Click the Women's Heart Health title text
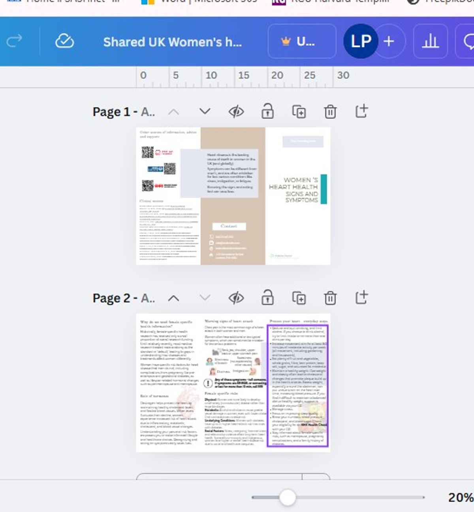 pyautogui.click(x=293, y=190)
